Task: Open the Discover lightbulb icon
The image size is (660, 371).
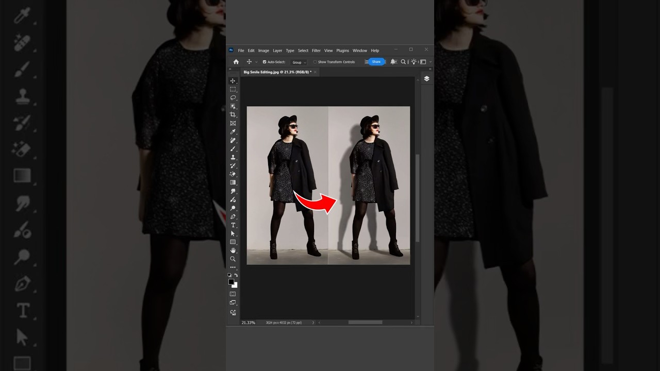Action: point(414,62)
